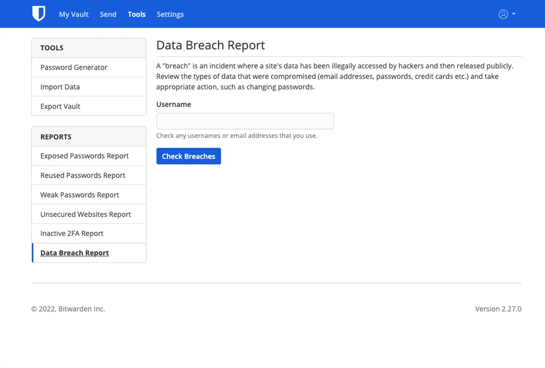545x368 pixels.
Task: Expand the account dropdown arrow
Action: (x=514, y=14)
